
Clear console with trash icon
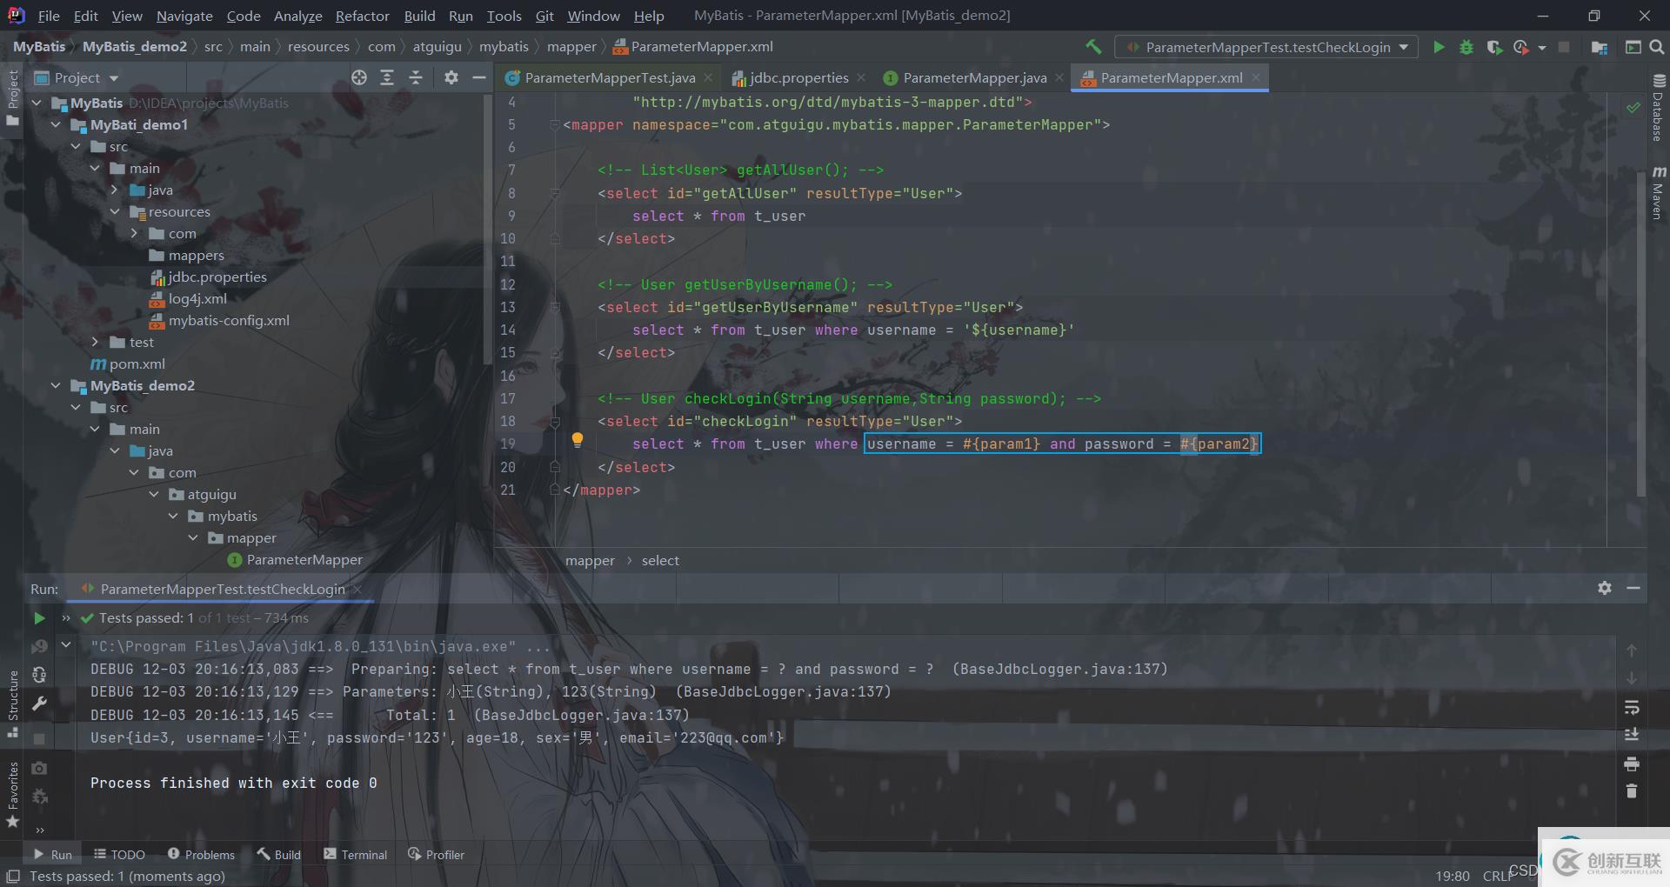[1632, 791]
